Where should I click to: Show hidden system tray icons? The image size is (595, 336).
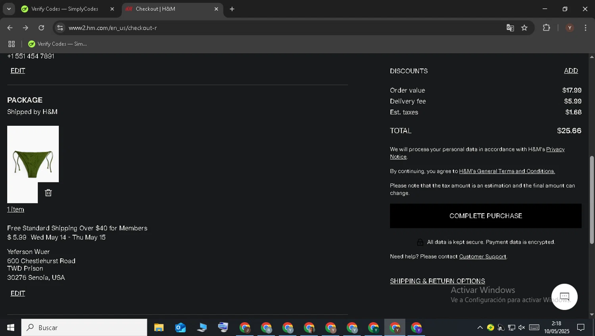coord(480,328)
